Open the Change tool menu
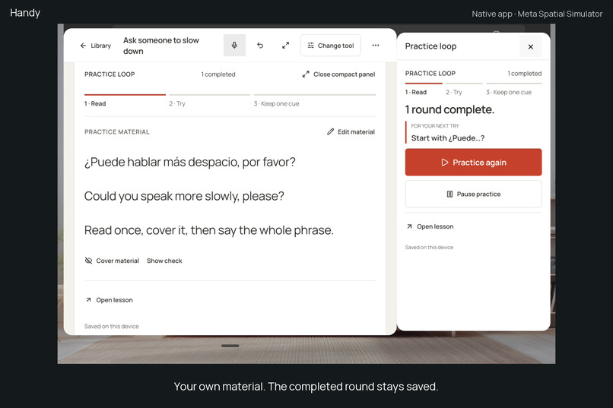 point(331,46)
